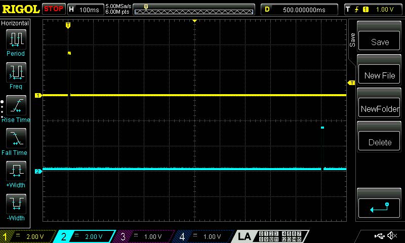The image size is (405, 243).
Task: Select the +Width measurement icon
Action: click(16, 171)
